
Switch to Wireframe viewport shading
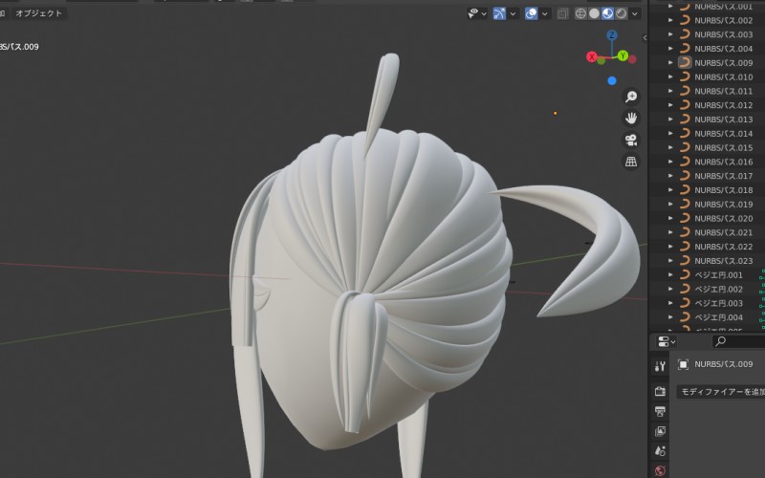(580, 13)
